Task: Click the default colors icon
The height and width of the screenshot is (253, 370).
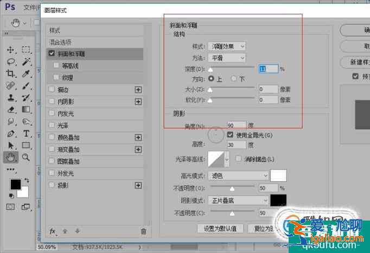Action: click(x=11, y=195)
